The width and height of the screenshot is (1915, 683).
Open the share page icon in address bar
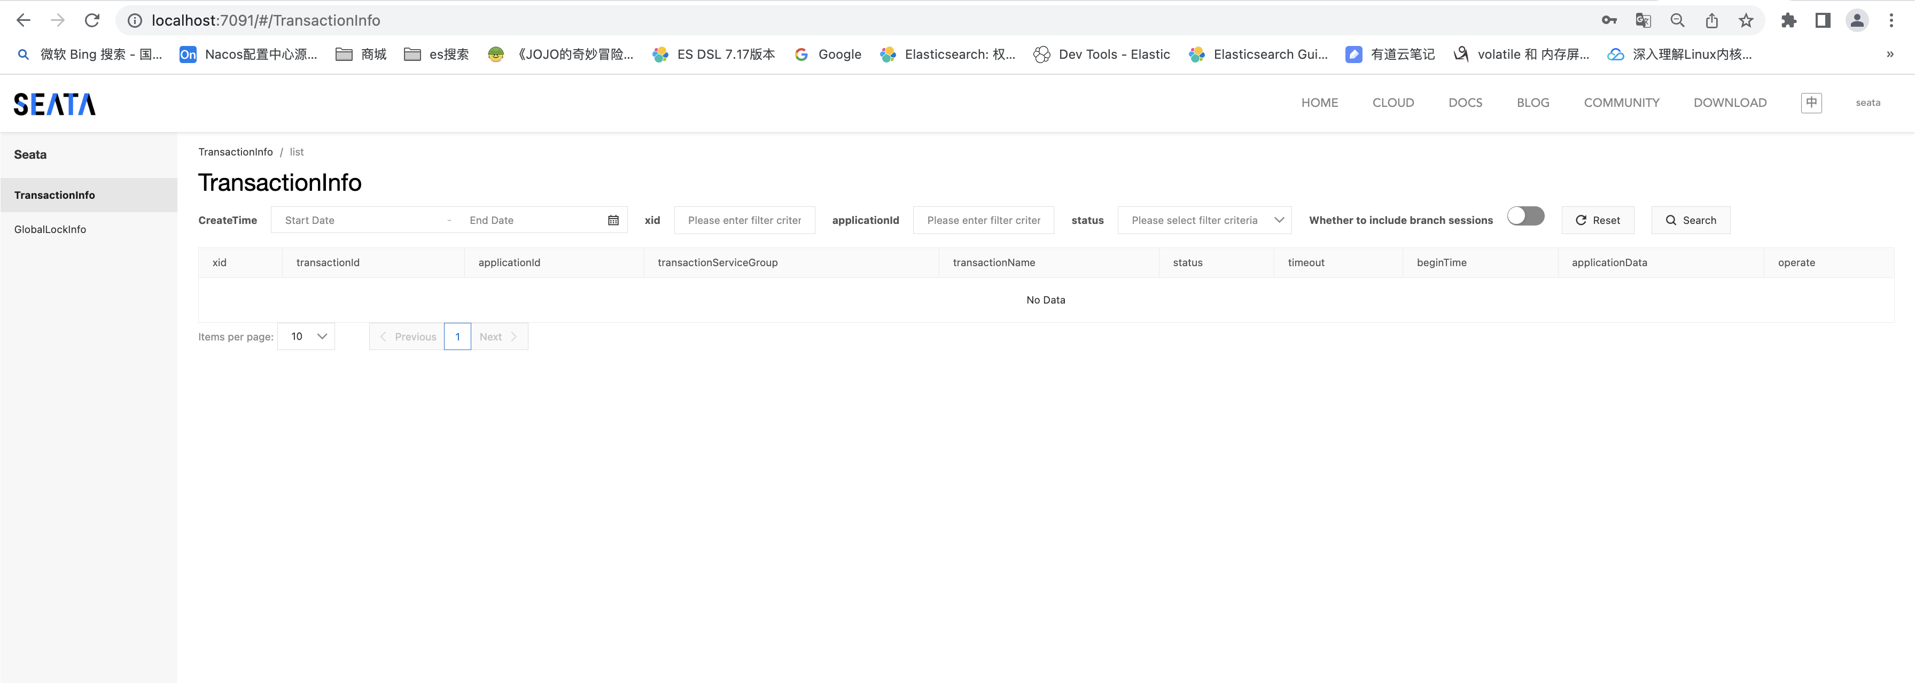[x=1711, y=20]
